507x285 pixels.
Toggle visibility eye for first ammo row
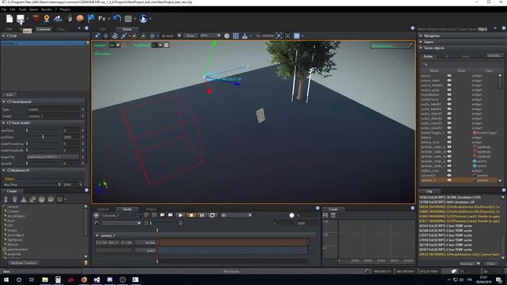tap(449, 76)
